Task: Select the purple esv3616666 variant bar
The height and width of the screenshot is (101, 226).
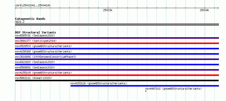Action: click(117, 59)
